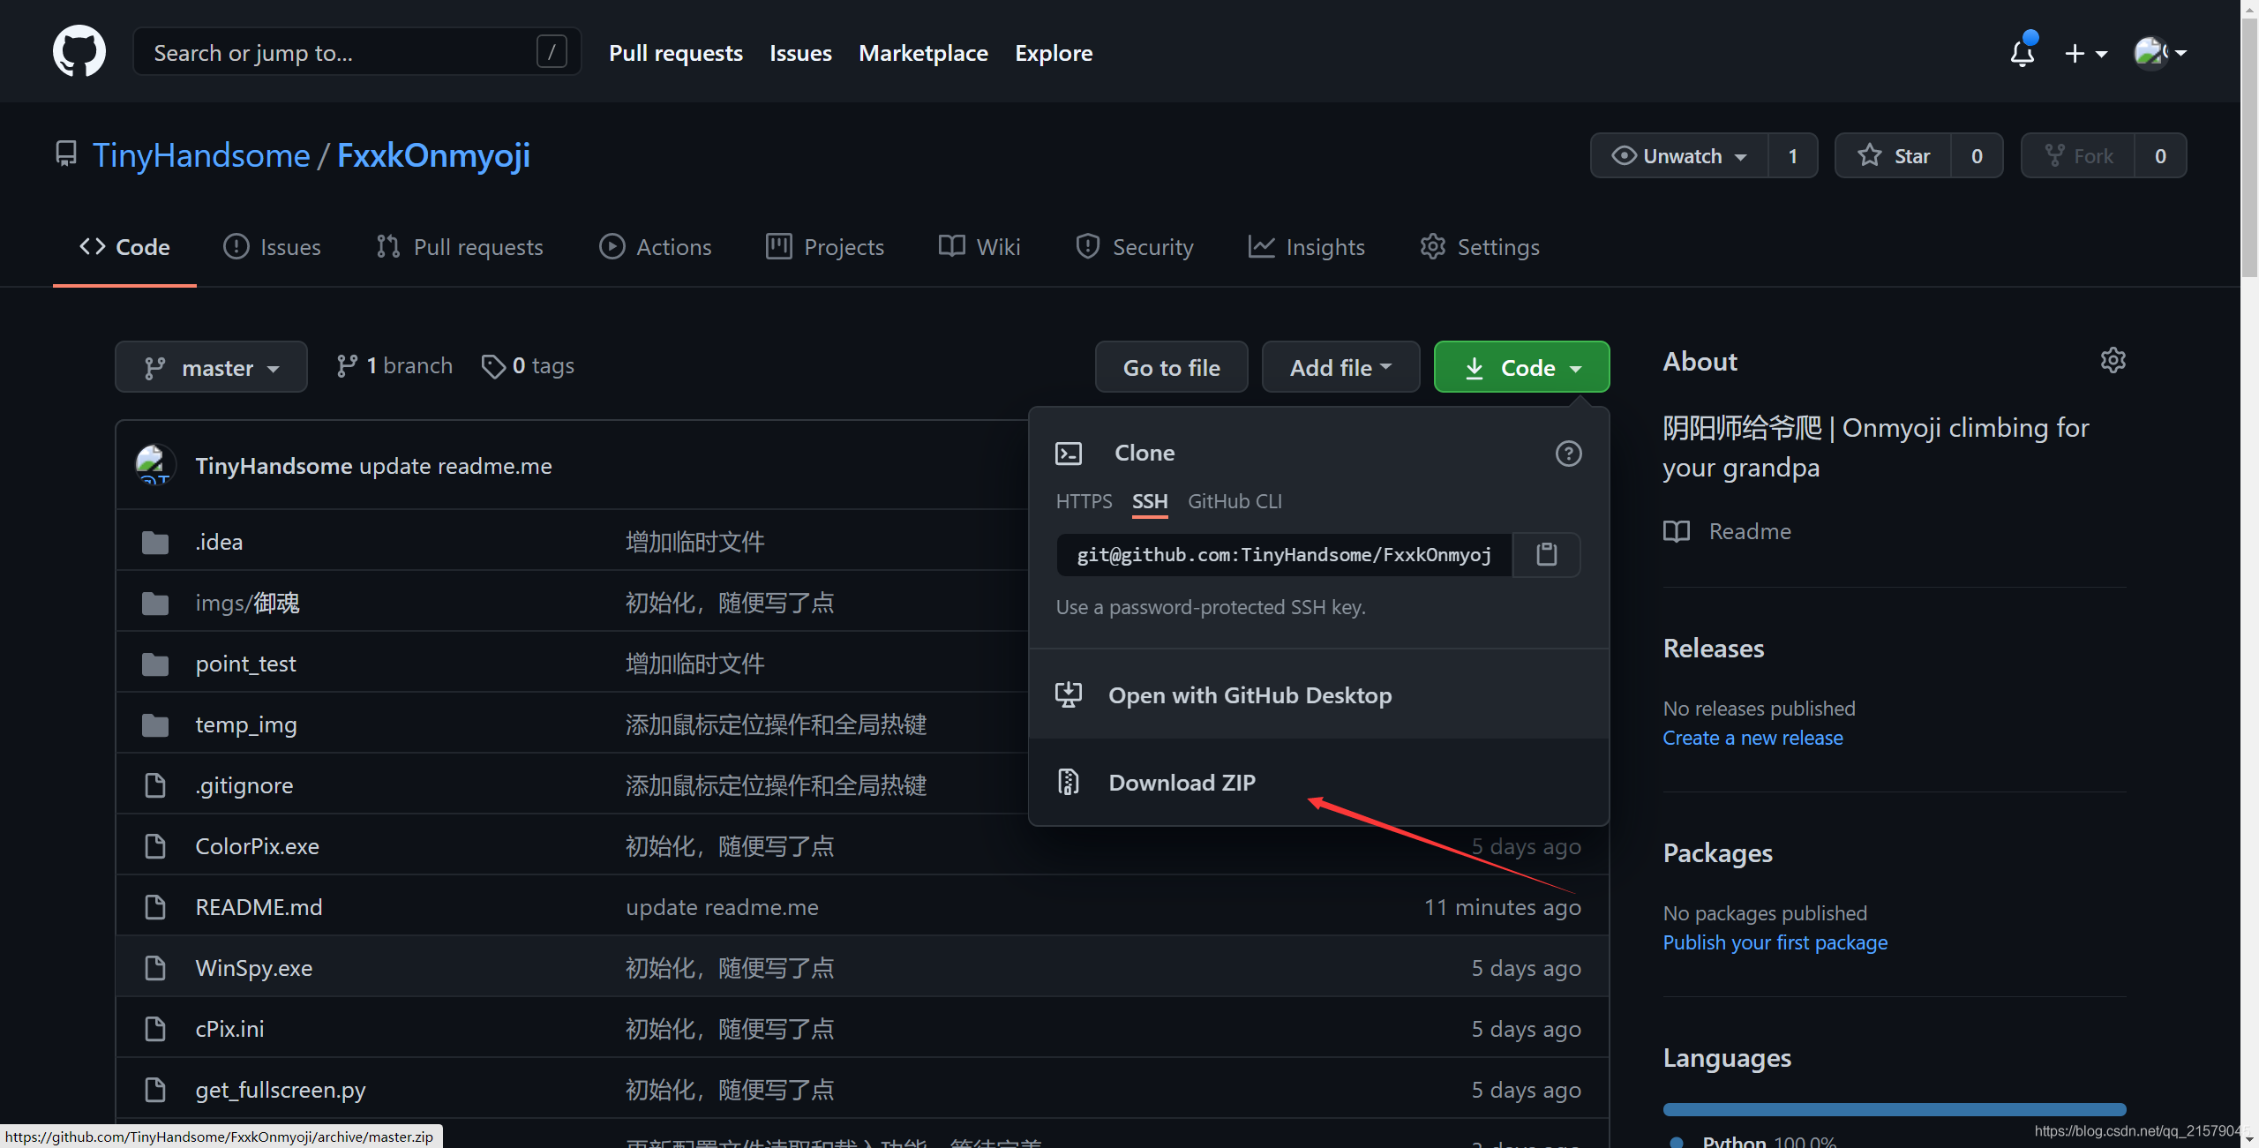Click the SSH tab in clone dialog
This screenshot has height=1148, width=2259.
coord(1146,501)
